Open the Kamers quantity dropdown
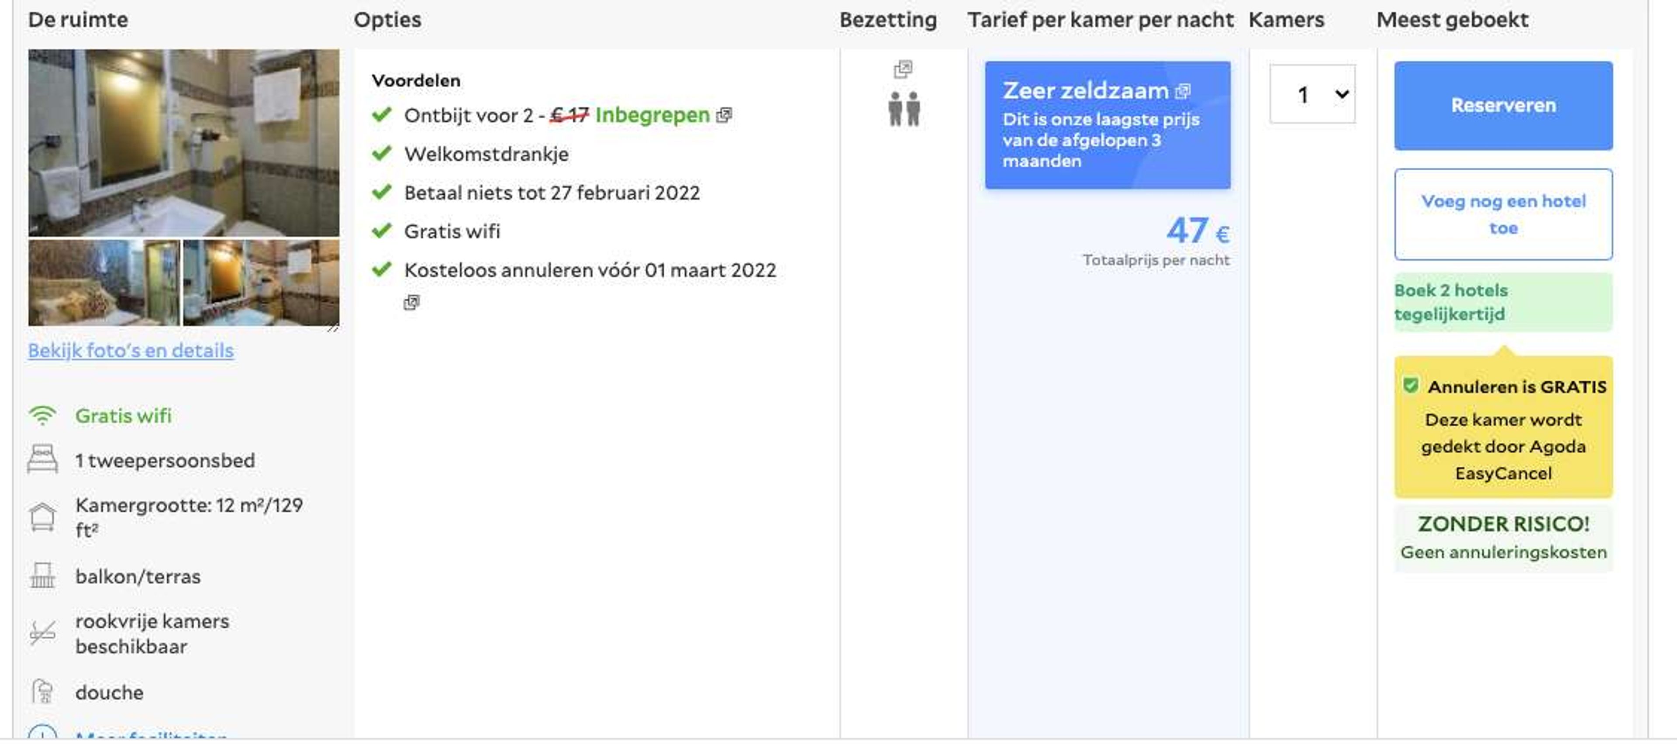The image size is (1677, 744). 1312,94
